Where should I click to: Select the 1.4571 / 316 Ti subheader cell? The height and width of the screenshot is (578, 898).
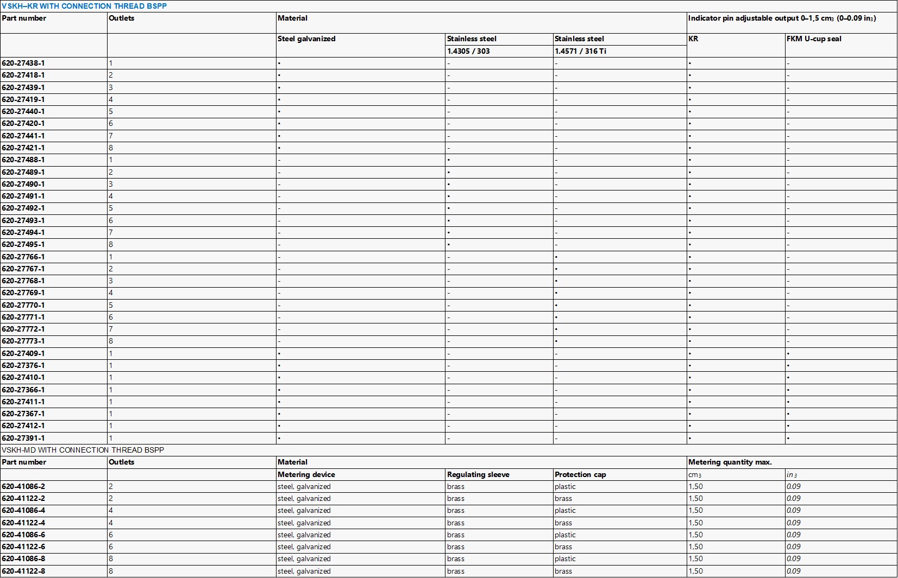[580, 51]
